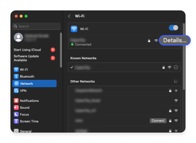Click the Screen Time hourglass icon
Image resolution: width=196 pixels, height=143 pixels.
coord(16,121)
